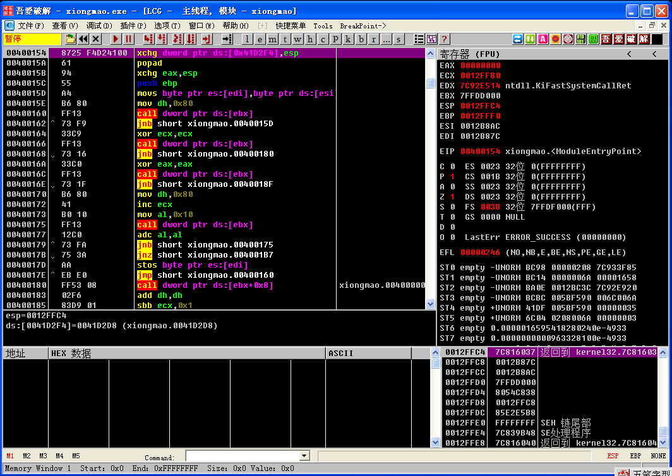Open Handles window with the h button
The width and height of the screenshot is (672, 476).
[310, 39]
